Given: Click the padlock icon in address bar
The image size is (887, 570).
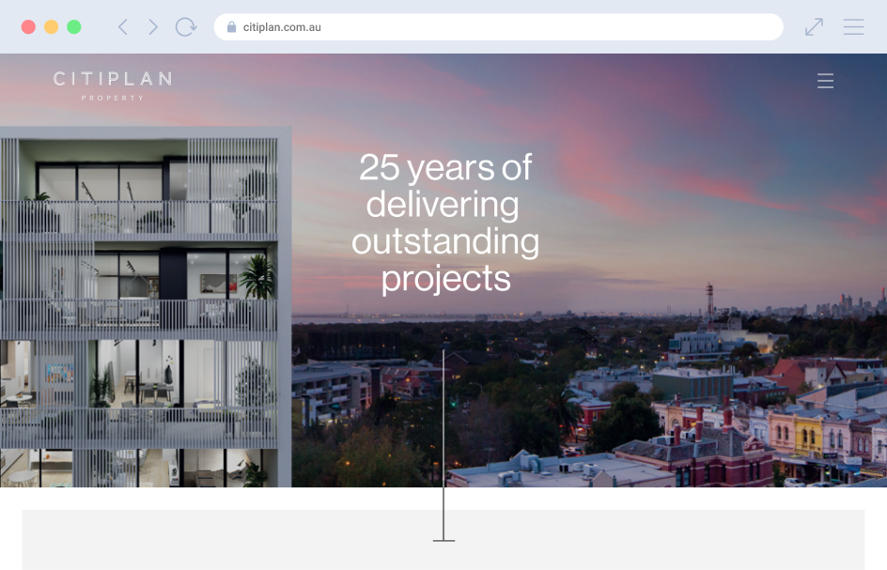Looking at the screenshot, I should click(231, 26).
